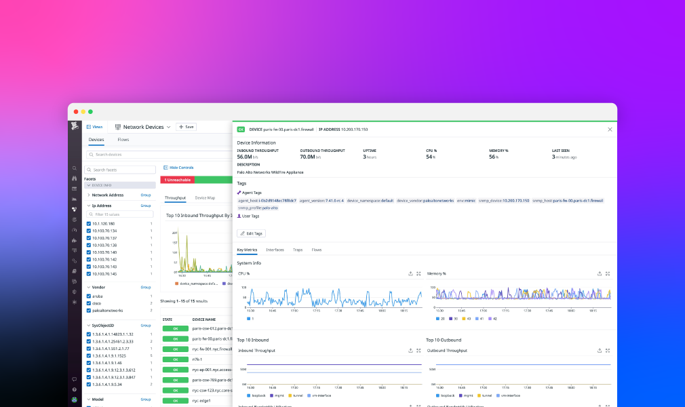685x407 pixels.
Task: Click the logo icon at the top of the sidebar
Action: [75, 126]
